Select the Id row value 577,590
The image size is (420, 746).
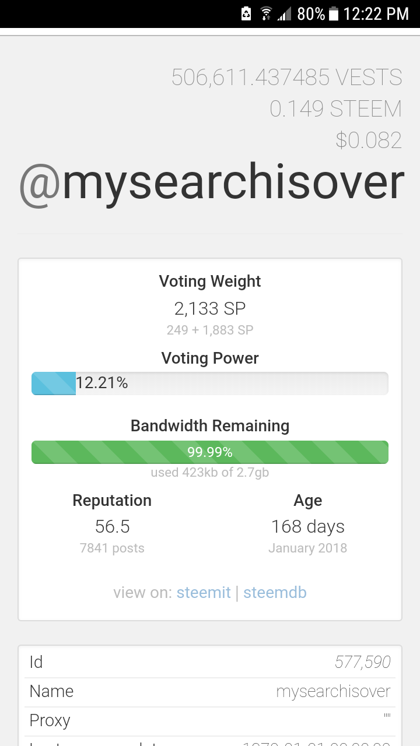tap(362, 662)
